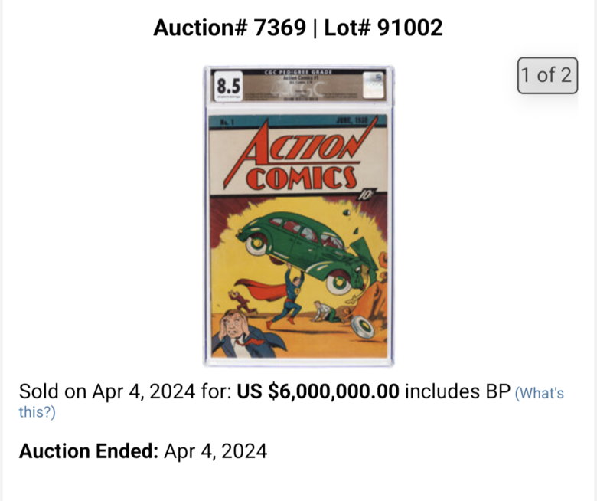The image size is (597, 501).
Task: Open the Action Comics #1 slabbed cover image
Action: pos(298,216)
